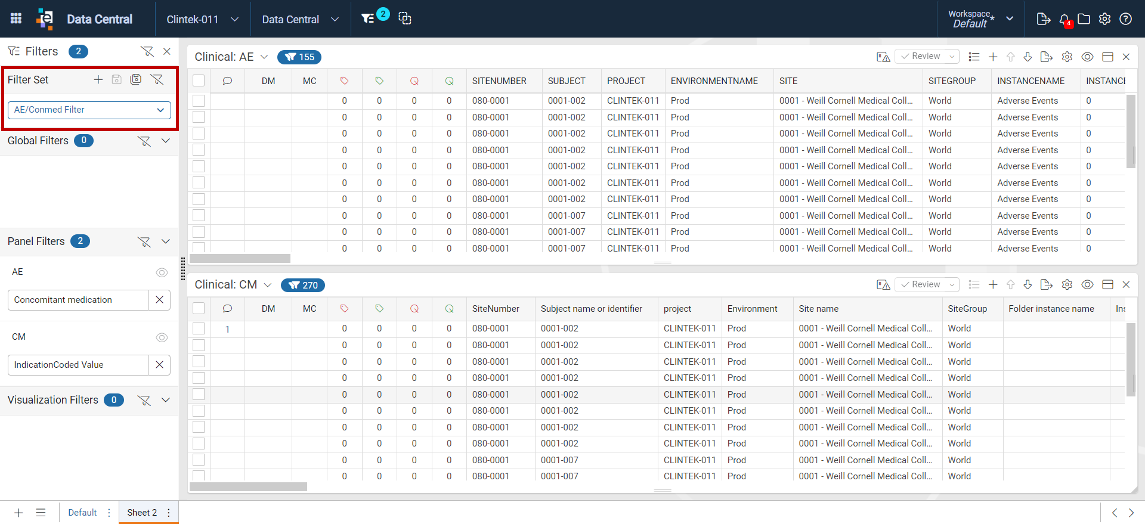Click the save-as filter set icon
Screen dimensions: 1145x524
[136, 79]
